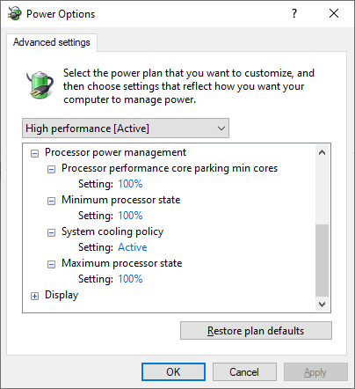
Task: Click the Active value of System cooling policy
Action: point(133,247)
